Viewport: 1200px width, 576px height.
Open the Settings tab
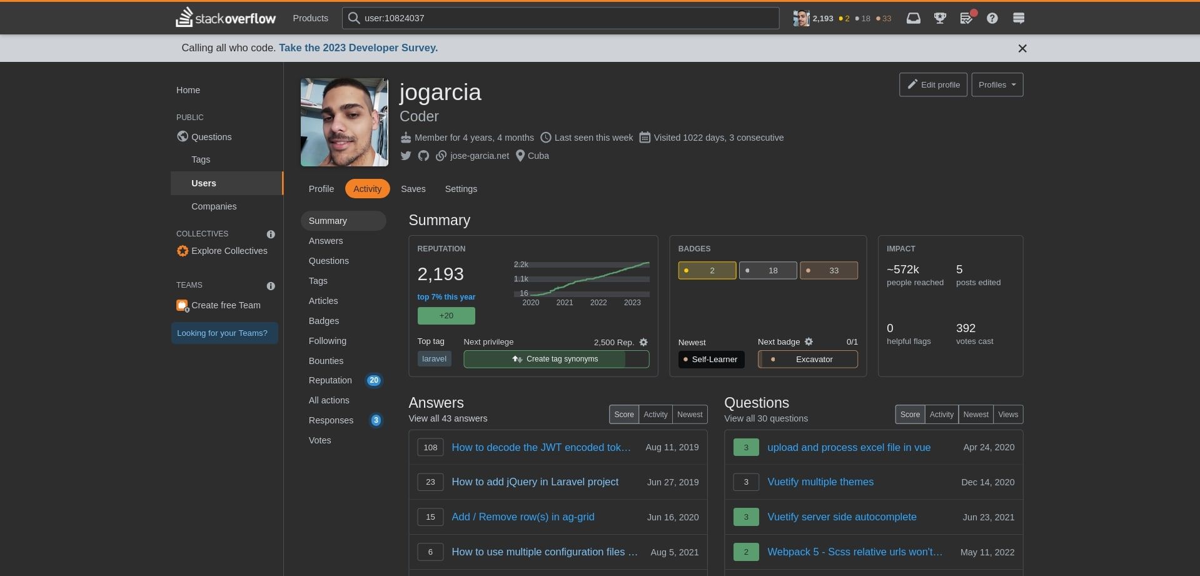(461, 188)
